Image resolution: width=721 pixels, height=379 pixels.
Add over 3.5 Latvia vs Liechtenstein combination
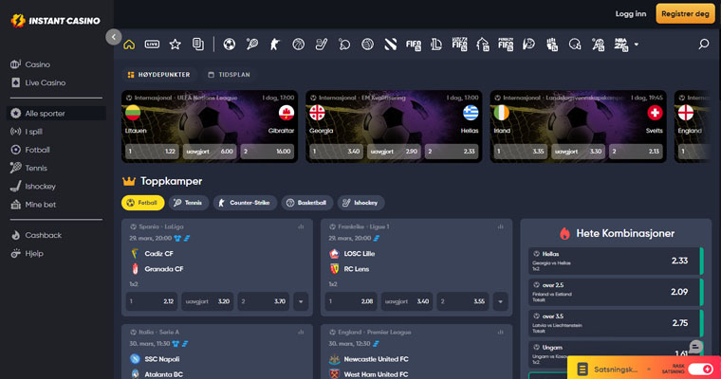tap(616, 323)
